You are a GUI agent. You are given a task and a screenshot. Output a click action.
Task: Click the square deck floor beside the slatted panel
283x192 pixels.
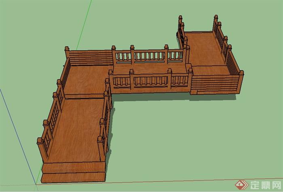point(86,81)
